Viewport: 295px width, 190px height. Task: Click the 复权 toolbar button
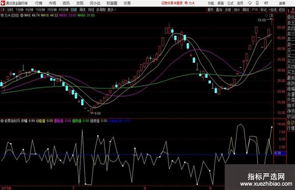tap(210, 10)
